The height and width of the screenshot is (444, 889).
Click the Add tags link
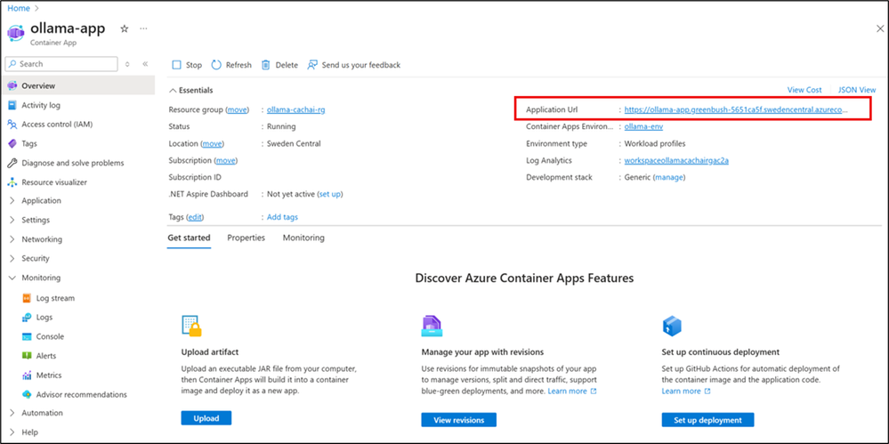[282, 216]
